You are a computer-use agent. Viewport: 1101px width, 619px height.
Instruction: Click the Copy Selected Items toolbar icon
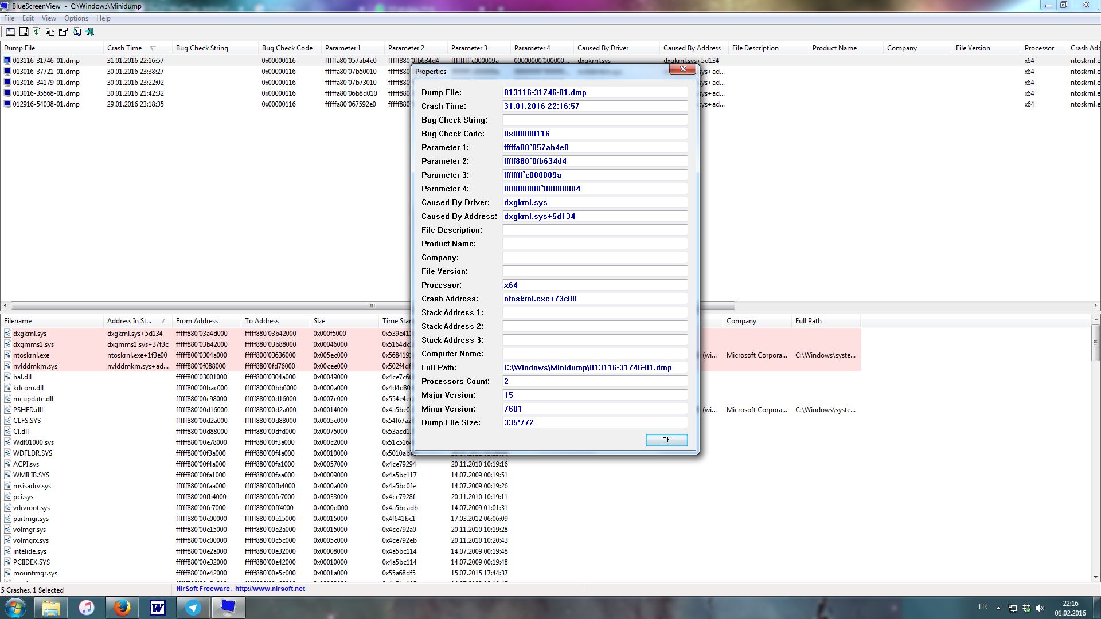coord(50,32)
